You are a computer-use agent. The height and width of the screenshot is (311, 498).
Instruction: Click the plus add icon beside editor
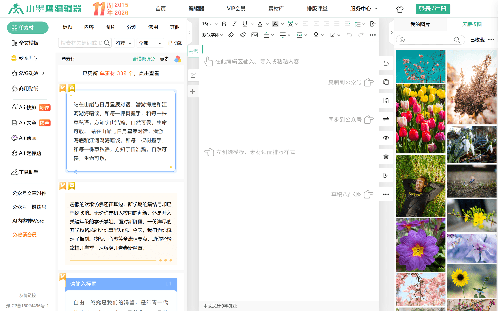tap(193, 91)
